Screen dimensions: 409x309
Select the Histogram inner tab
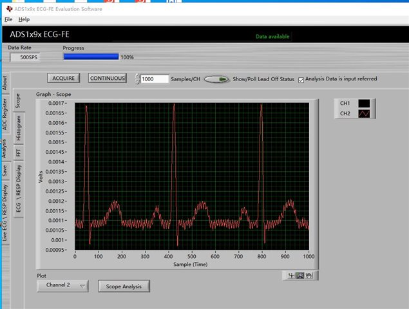18,128
